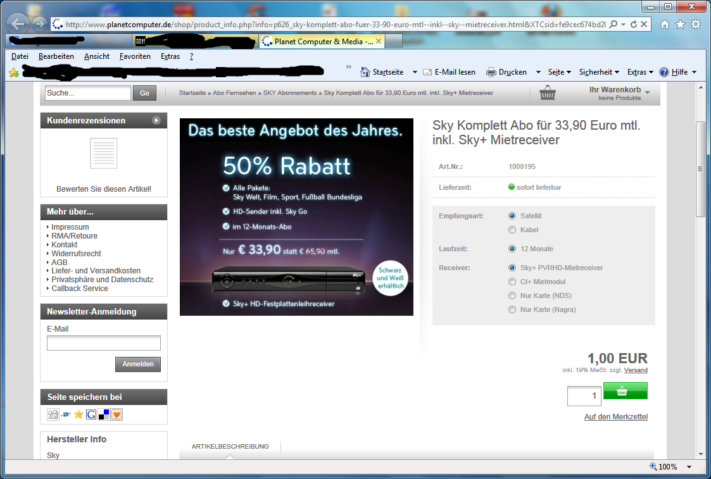Expand the Startseite dropdown arrow
The height and width of the screenshot is (479, 711).
(415, 72)
